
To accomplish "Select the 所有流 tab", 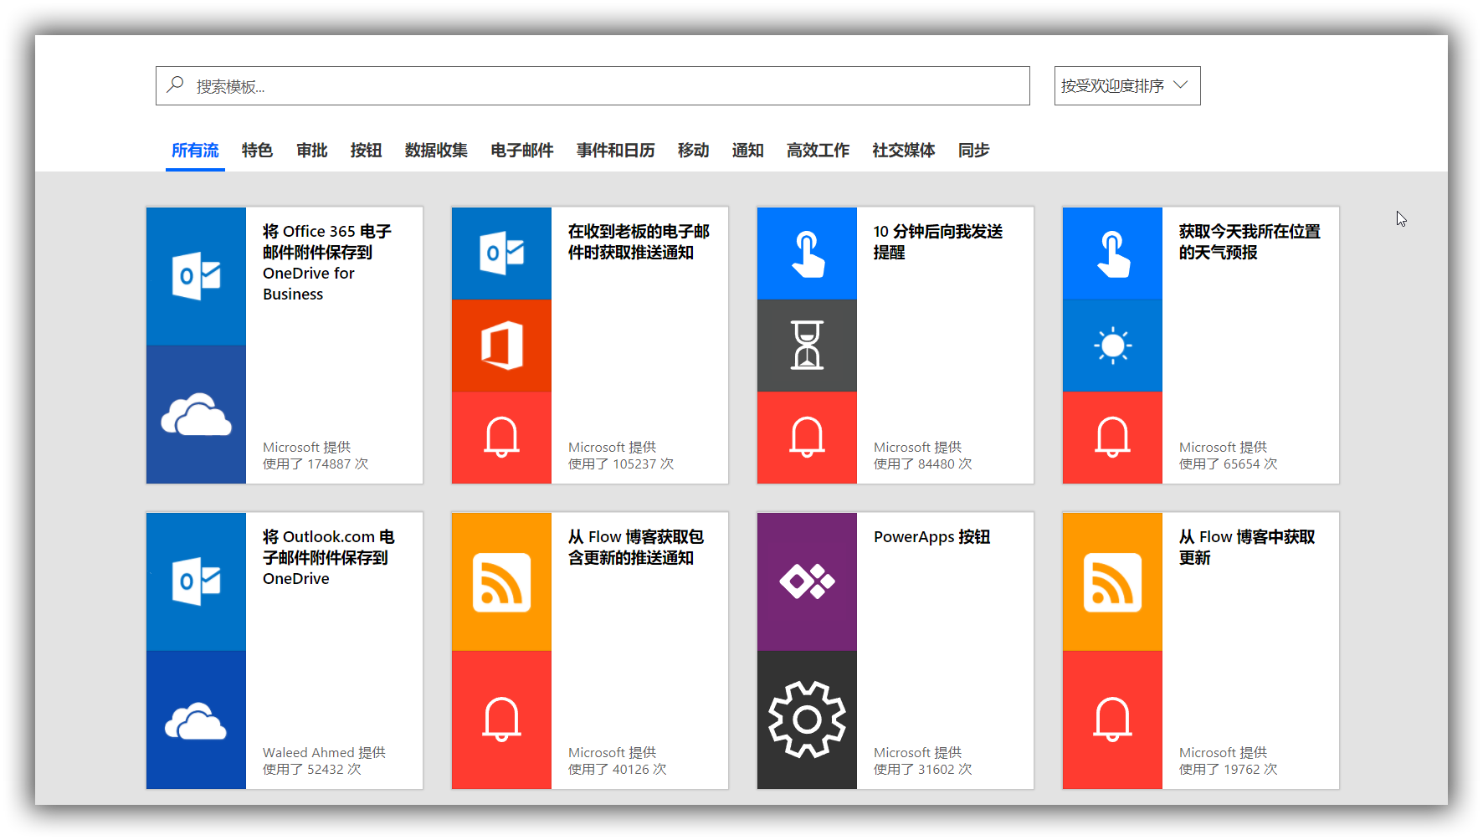I will coord(195,151).
